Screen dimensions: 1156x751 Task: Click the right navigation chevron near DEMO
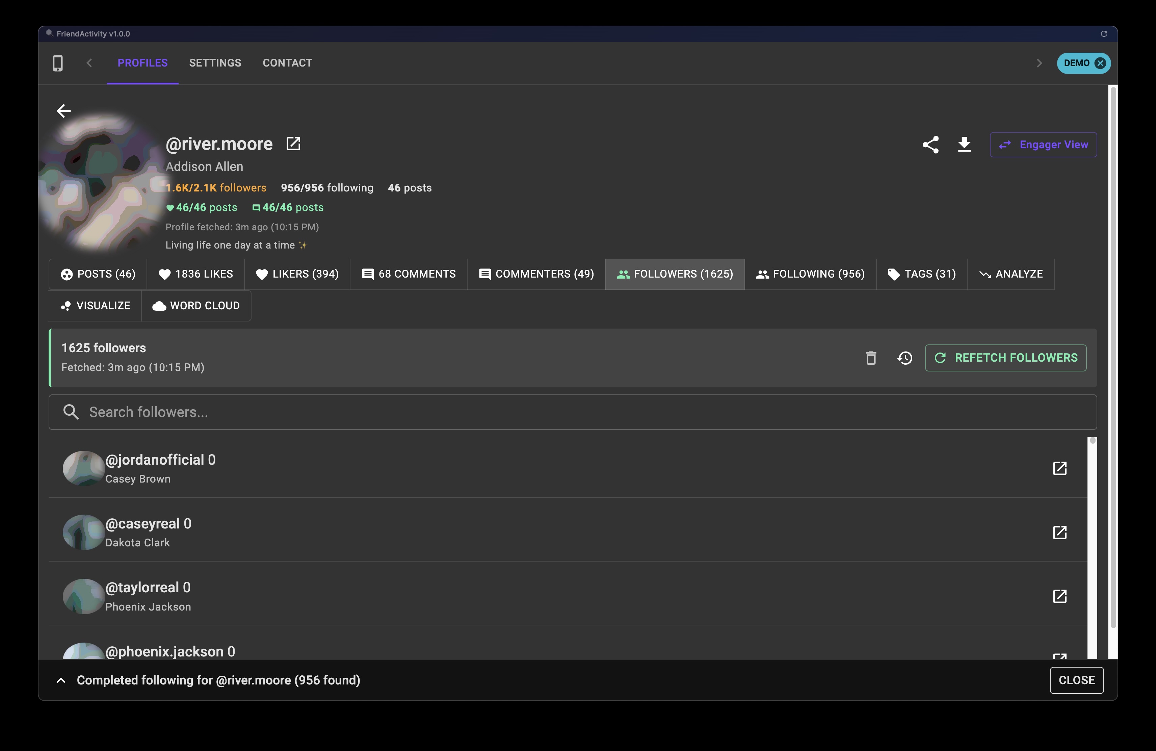(x=1039, y=63)
